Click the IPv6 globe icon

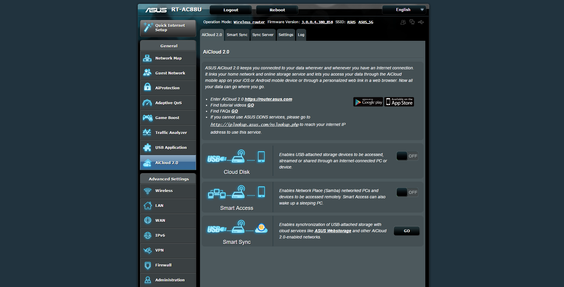148,235
